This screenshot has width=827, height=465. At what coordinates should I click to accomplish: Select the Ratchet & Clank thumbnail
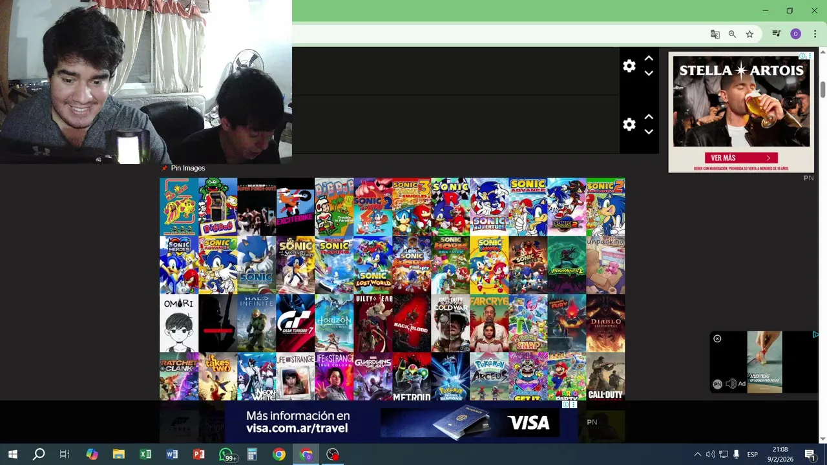(x=179, y=377)
